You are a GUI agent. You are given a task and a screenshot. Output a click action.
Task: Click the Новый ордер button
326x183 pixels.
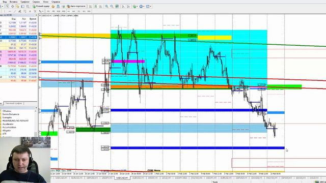pos(41,7)
